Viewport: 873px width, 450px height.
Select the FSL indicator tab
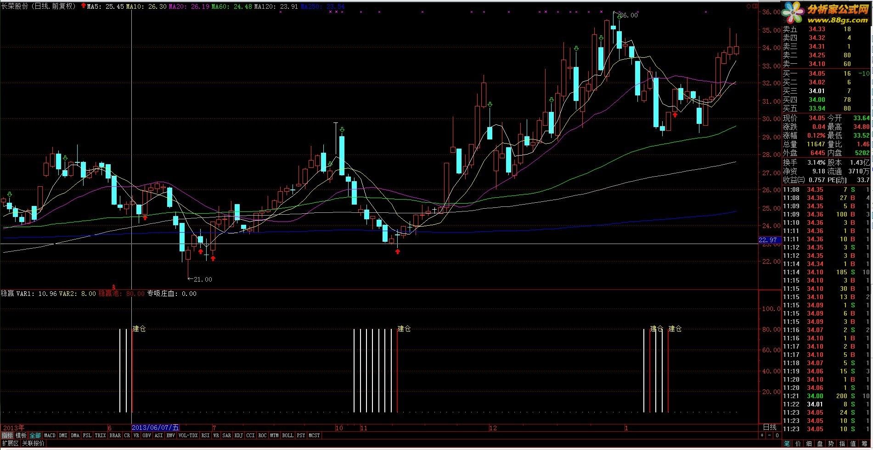coord(87,435)
